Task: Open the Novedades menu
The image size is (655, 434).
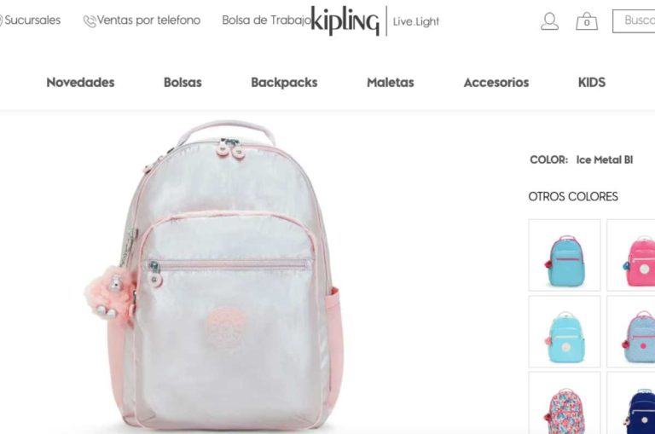Action: coord(81,83)
